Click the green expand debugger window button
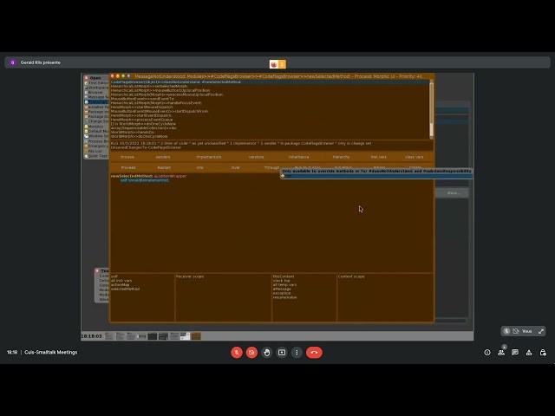The width and height of the screenshot is (555, 416). click(x=123, y=76)
